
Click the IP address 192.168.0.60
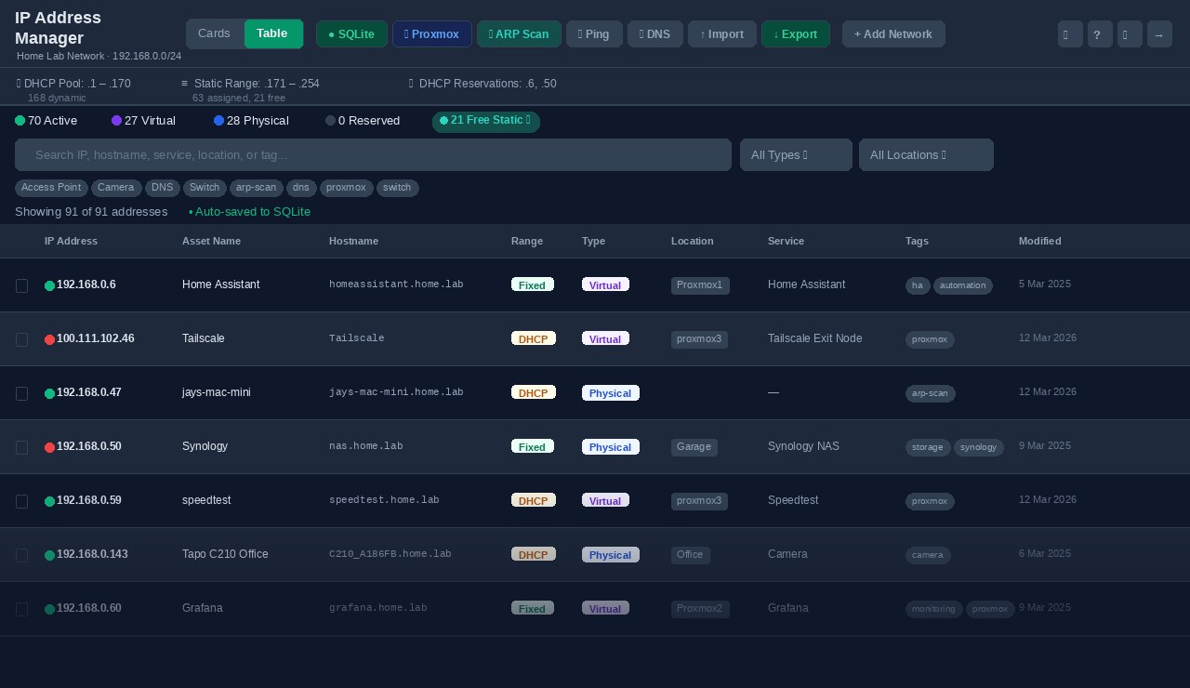[x=89, y=608]
